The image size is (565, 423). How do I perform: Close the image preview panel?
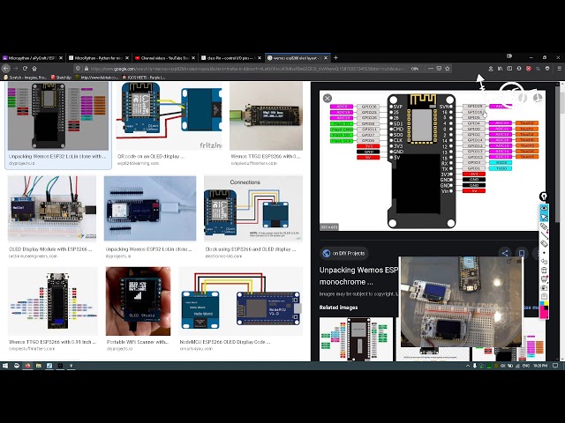click(x=328, y=98)
